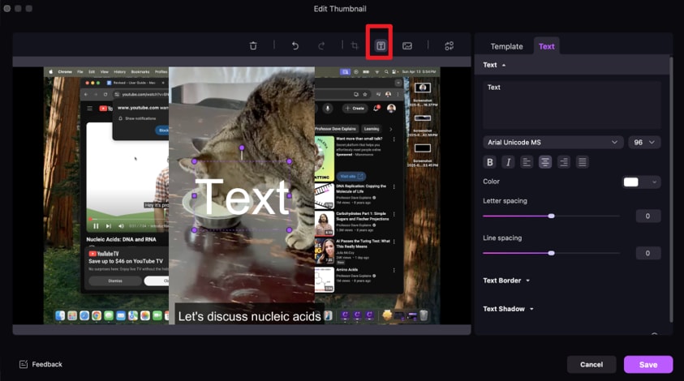Click the Letter spacing slider handle
The image size is (684, 381).
[x=552, y=216]
